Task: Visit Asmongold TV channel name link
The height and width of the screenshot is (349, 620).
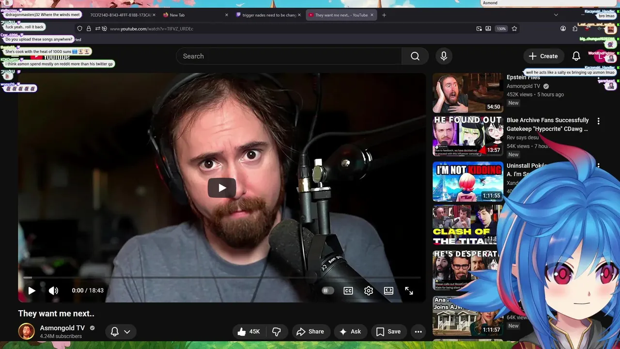Action: tap(62, 328)
